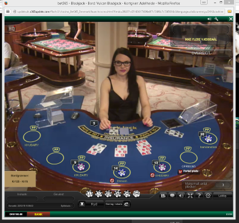The image size is (239, 223).
Task: Click PP badge above unlabeled empty circle
Action: [56, 149]
